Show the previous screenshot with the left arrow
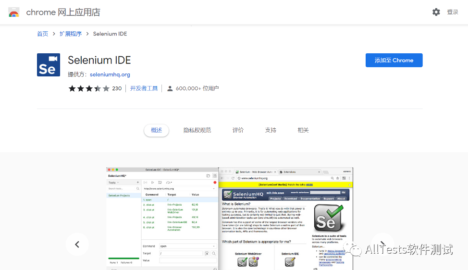The height and width of the screenshot is (270, 468). (77, 245)
